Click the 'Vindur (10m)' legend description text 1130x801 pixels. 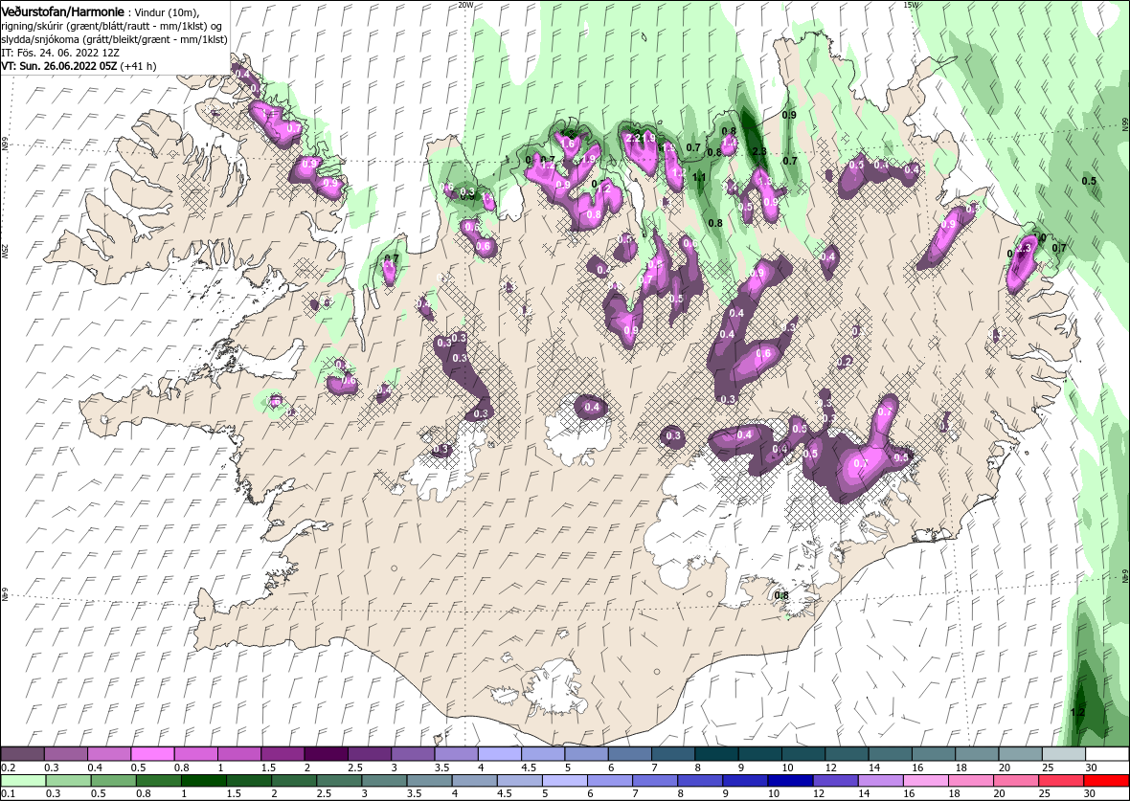tap(165, 13)
